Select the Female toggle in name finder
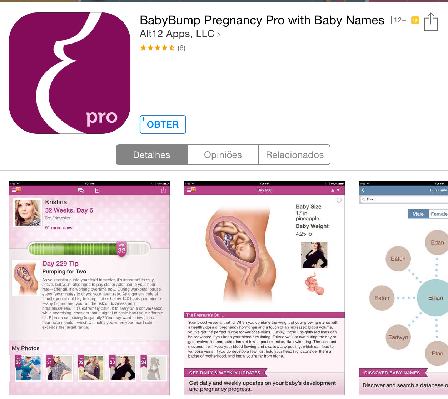 [438, 214]
